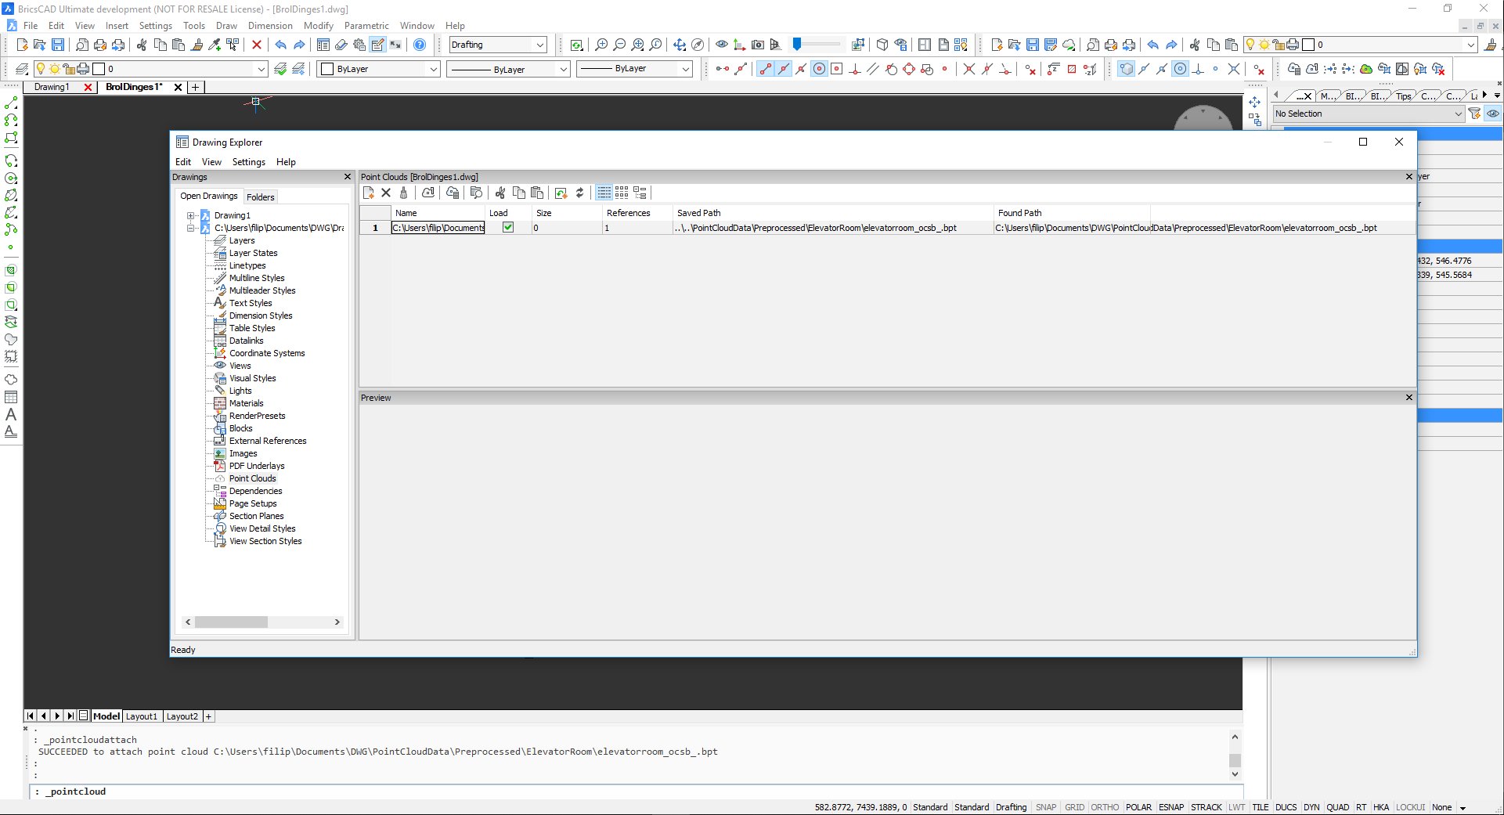1504x815 pixels.
Task: Switch to Icon view in Drawing Explorer
Action: coord(622,193)
